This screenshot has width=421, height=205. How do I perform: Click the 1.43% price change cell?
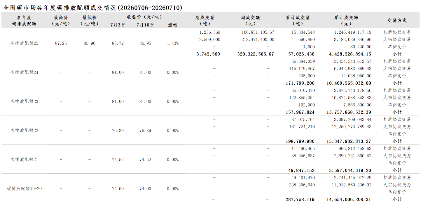173,43
